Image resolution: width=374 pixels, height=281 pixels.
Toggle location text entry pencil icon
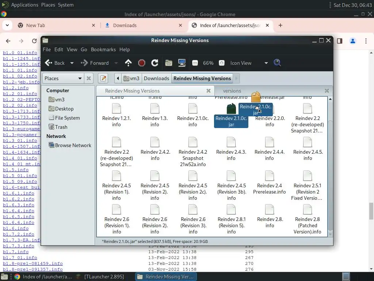103,78
